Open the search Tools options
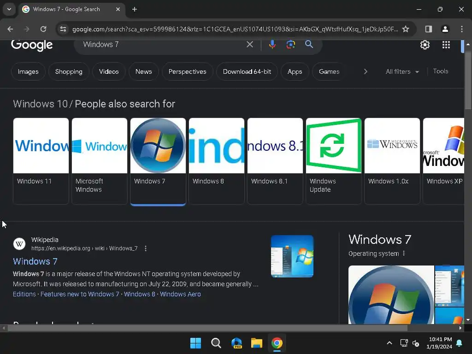The height and width of the screenshot is (354, 472). point(440,71)
